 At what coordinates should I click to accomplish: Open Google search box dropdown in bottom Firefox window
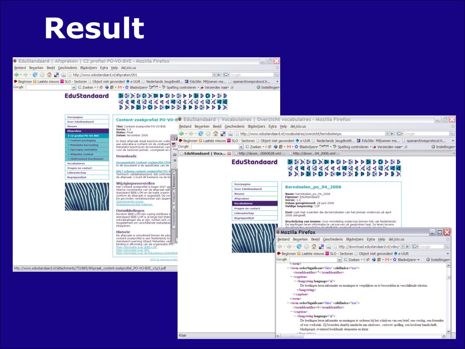tap(340, 259)
